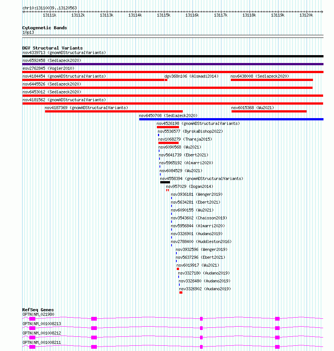Viewport: 334px width, 351px height.
Task: Click the nsv4339713 gnomADStructuralVariants label
Action: 64,52
